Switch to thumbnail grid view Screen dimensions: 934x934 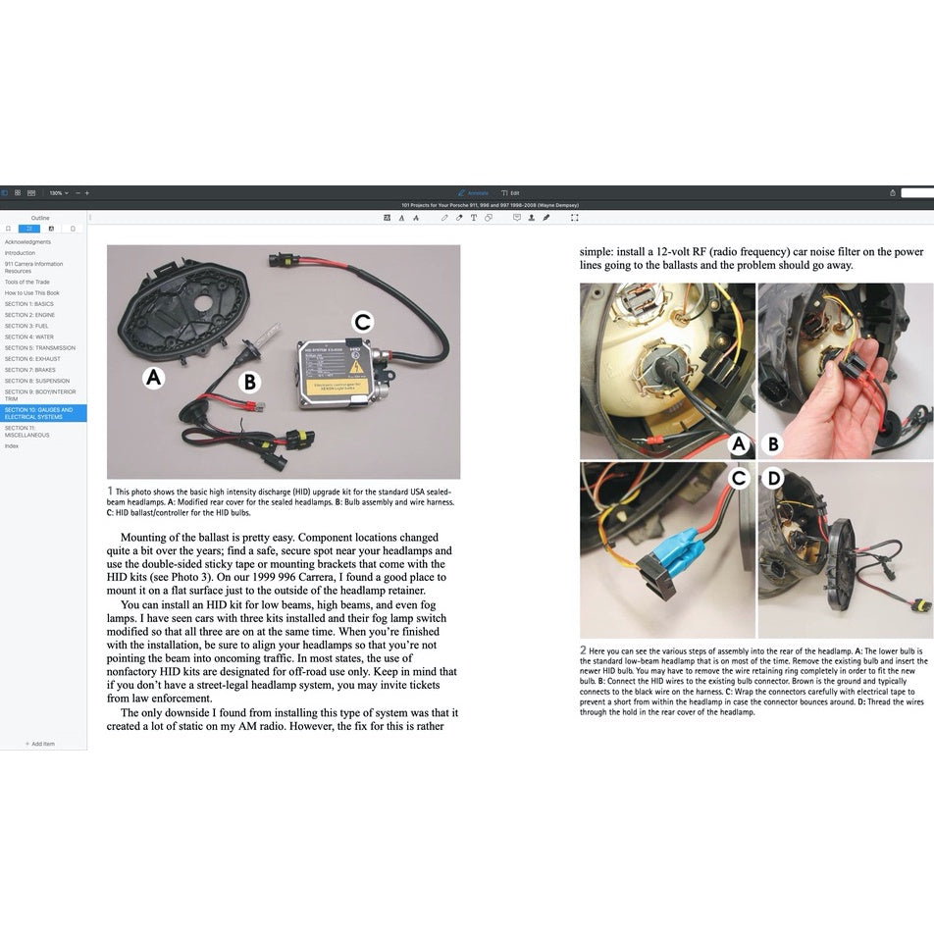[x=18, y=193]
